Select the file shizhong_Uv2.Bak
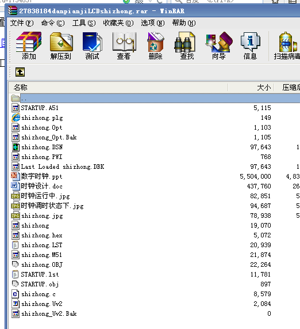 pos(49,313)
